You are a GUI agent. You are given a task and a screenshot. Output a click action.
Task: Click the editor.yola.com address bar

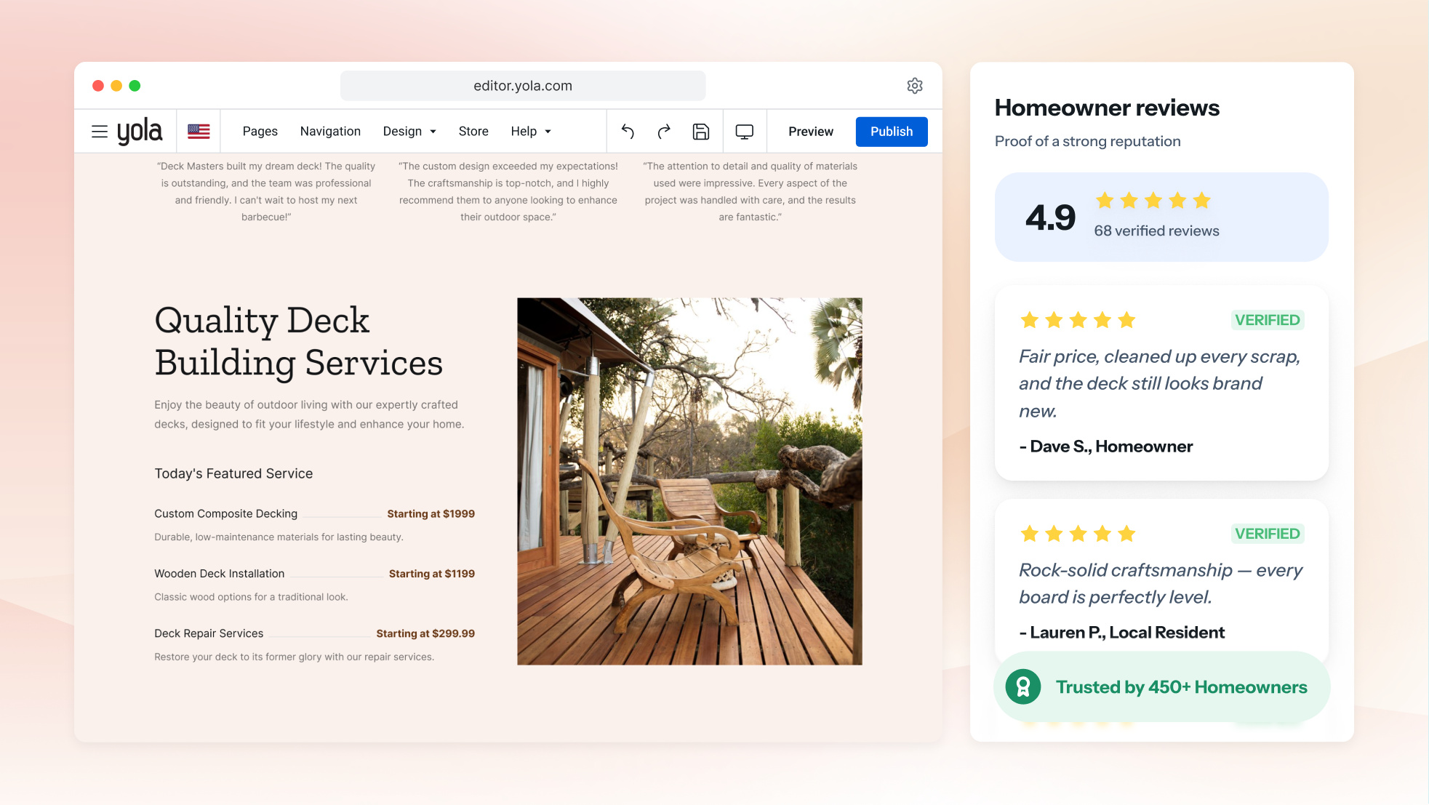[523, 86]
